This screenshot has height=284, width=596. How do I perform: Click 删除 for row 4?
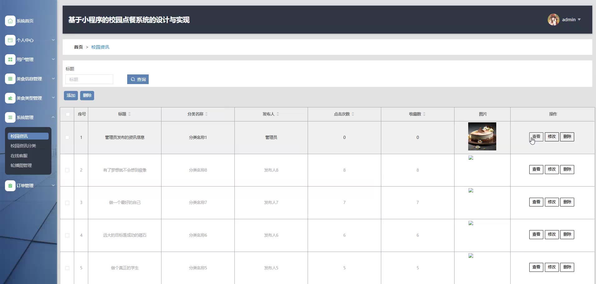567,234
